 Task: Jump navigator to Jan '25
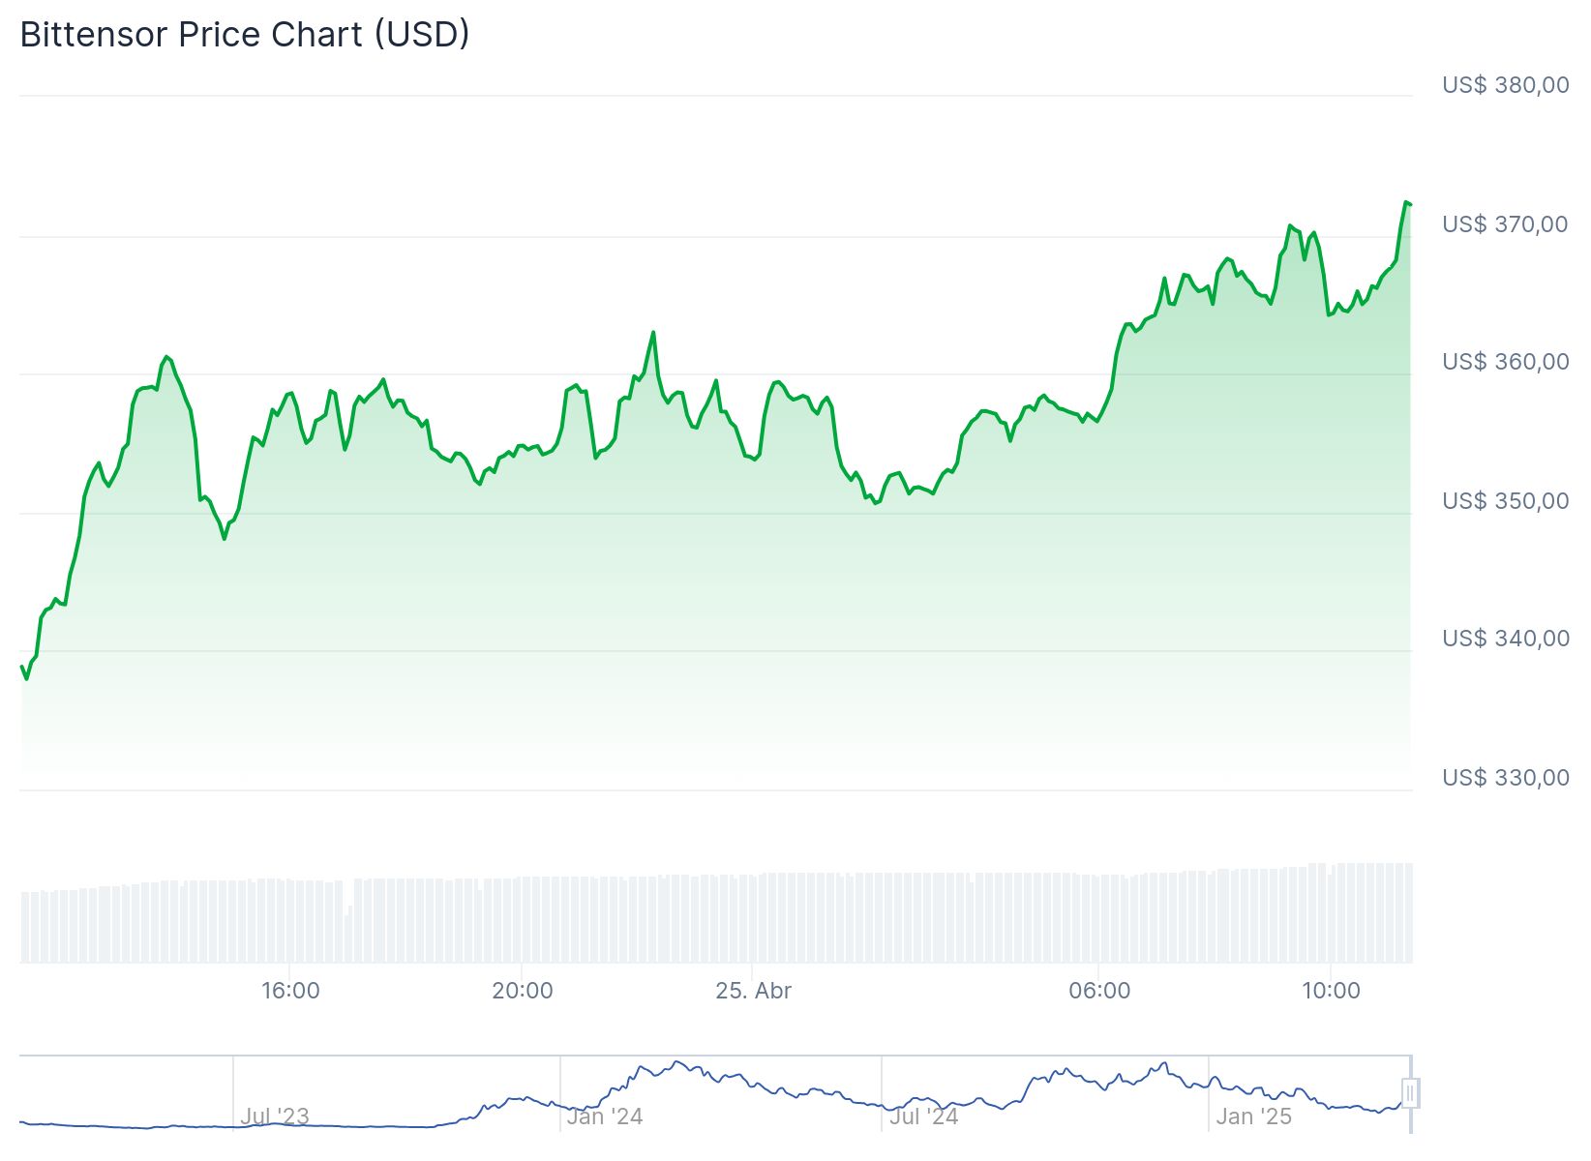pos(1253,1116)
